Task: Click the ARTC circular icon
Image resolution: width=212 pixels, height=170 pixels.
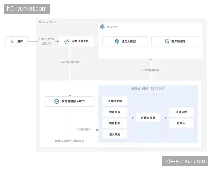Action: (57, 101)
